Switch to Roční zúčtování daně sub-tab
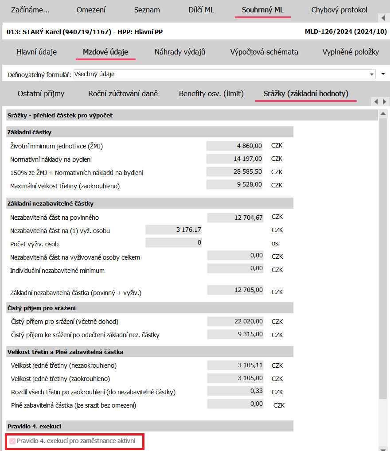The image size is (390, 451). coord(123,94)
